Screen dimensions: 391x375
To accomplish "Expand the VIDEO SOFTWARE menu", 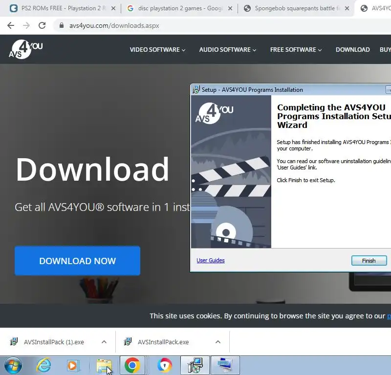I will click(157, 50).
